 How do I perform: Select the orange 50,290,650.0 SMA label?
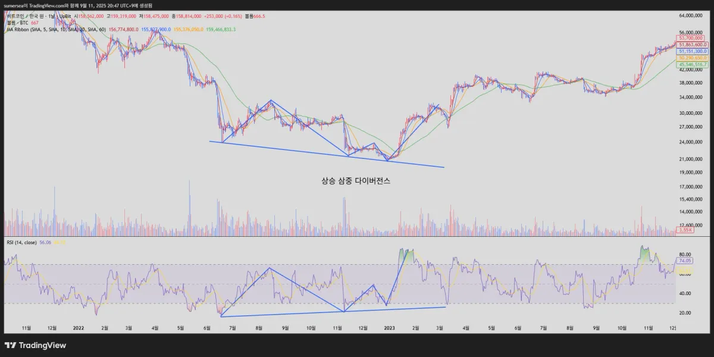pyautogui.click(x=692, y=58)
